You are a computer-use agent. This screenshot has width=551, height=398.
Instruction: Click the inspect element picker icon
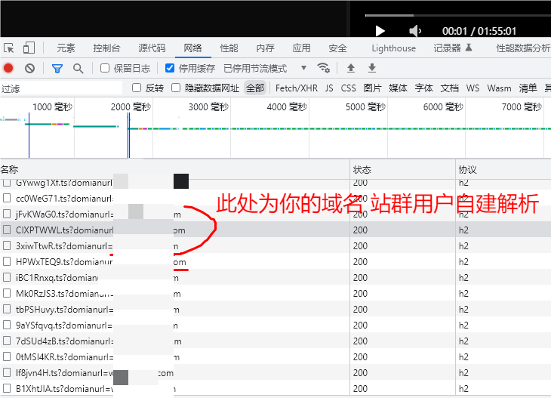(x=9, y=48)
